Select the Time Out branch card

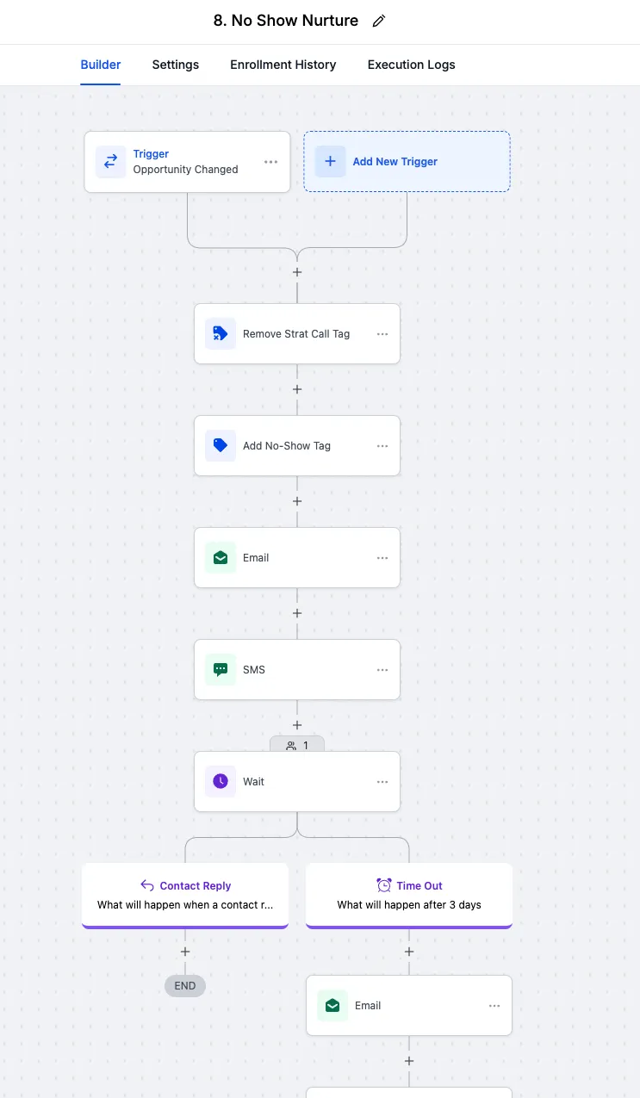409,896
